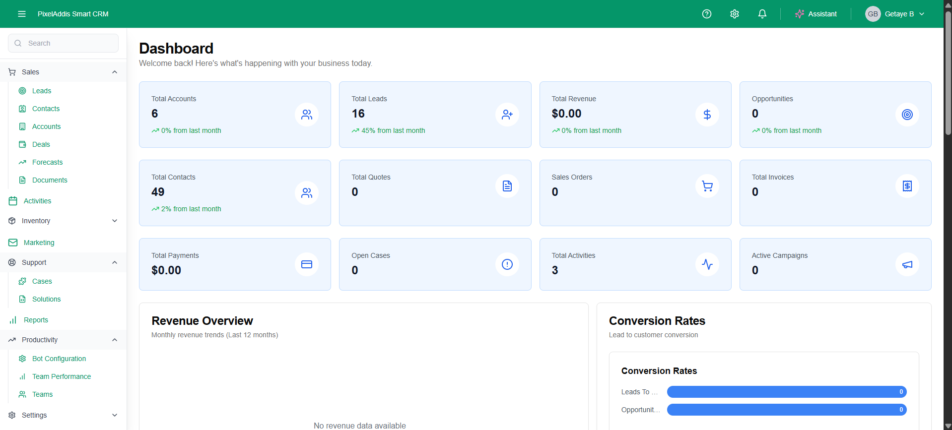Focus the sidebar Search field
The height and width of the screenshot is (430, 952).
pos(64,43)
